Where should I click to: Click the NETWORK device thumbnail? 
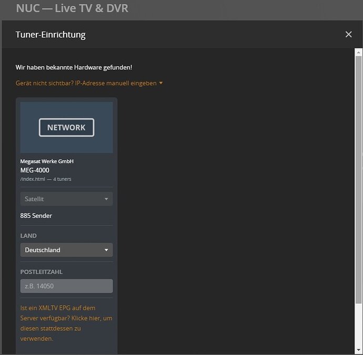(66, 127)
